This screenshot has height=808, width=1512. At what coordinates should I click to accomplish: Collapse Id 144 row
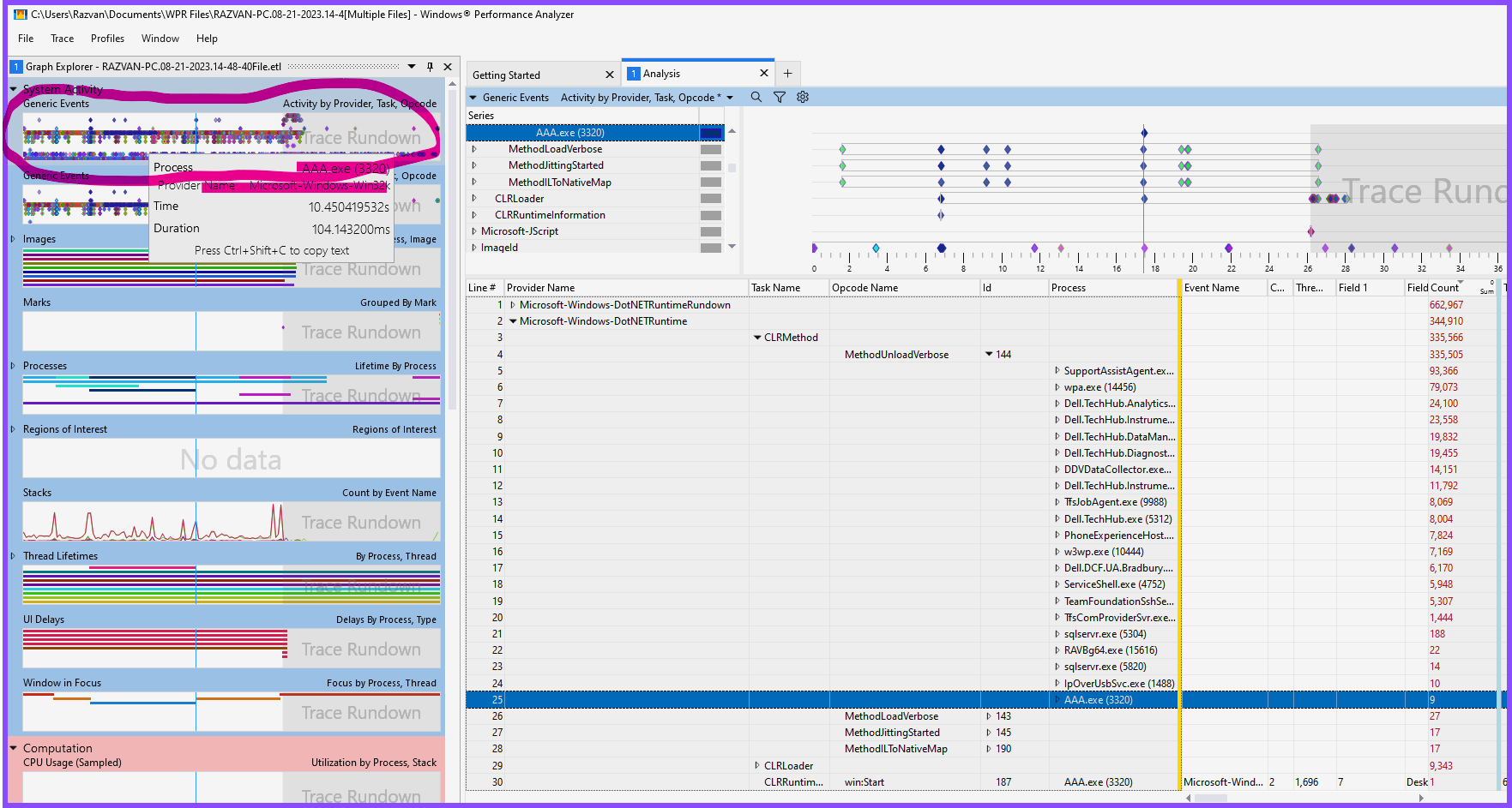pyautogui.click(x=989, y=354)
